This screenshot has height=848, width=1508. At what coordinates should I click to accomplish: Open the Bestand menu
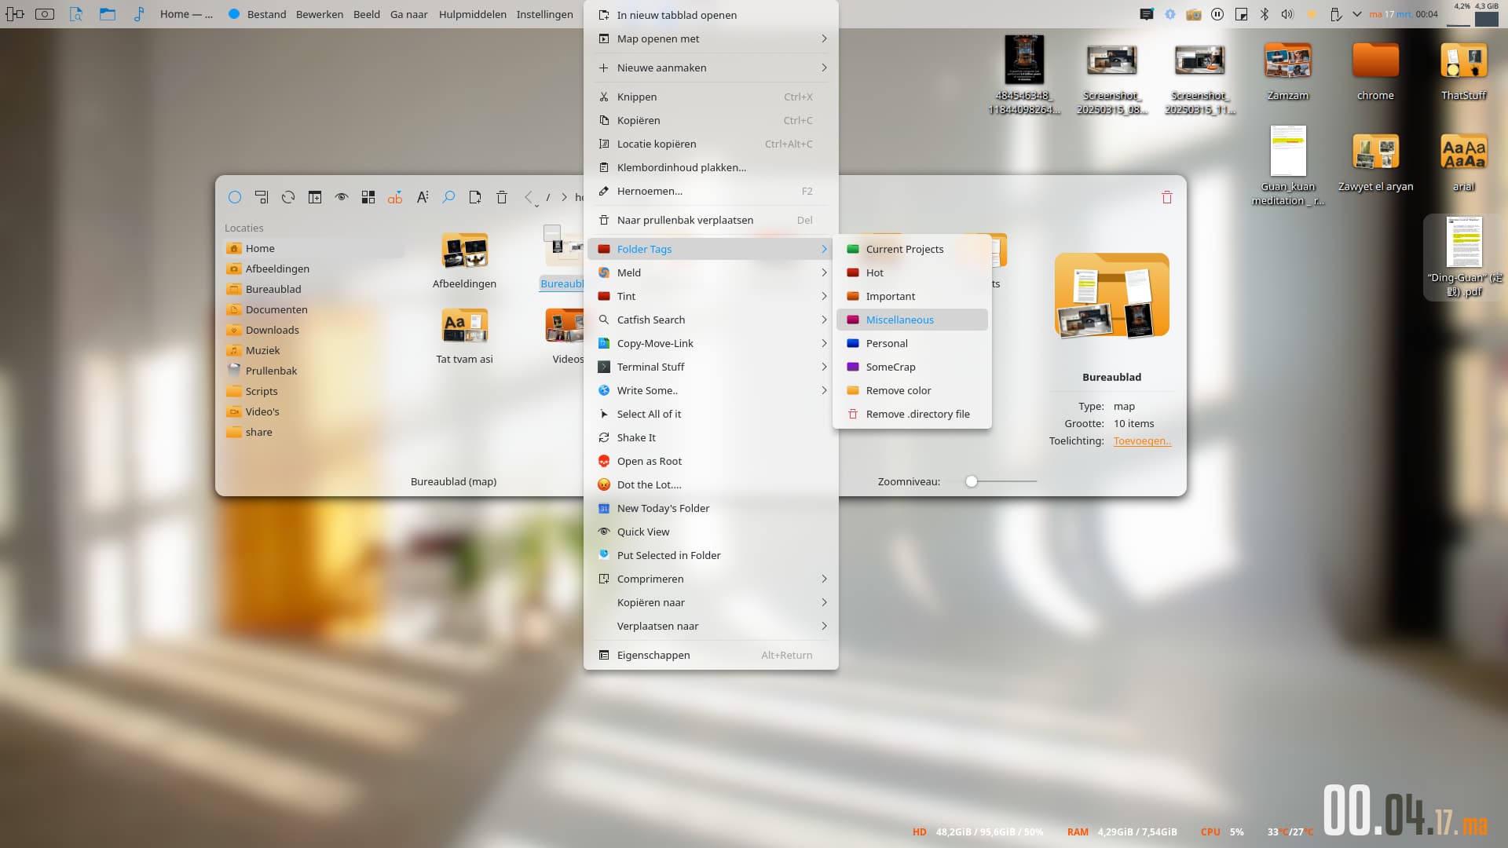[x=266, y=14]
